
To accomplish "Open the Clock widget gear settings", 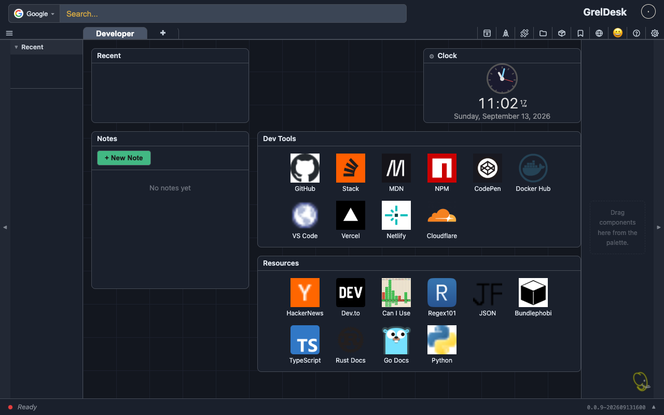I will point(432,56).
